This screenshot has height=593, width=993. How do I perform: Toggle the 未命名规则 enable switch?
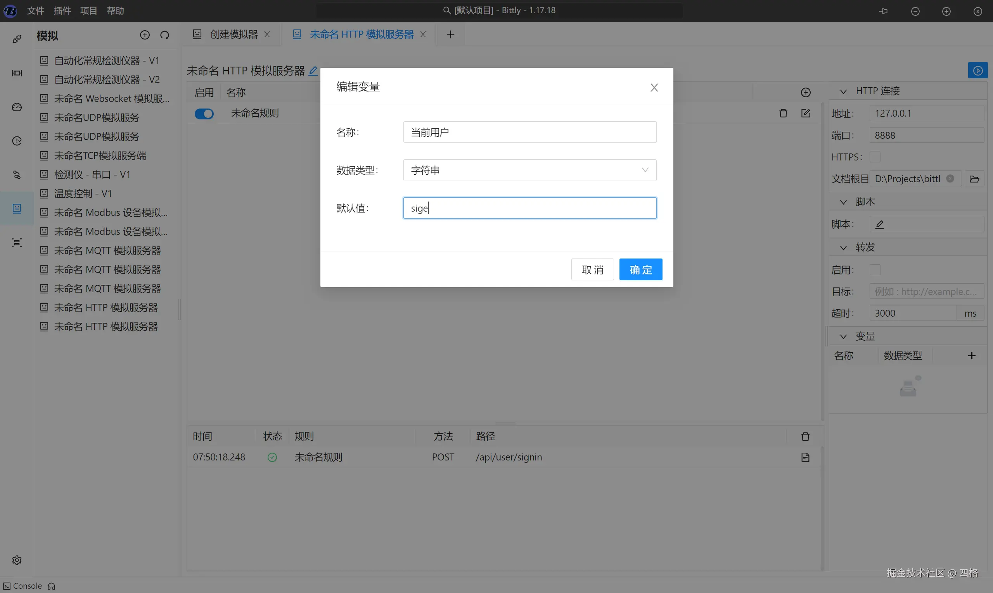coord(204,114)
